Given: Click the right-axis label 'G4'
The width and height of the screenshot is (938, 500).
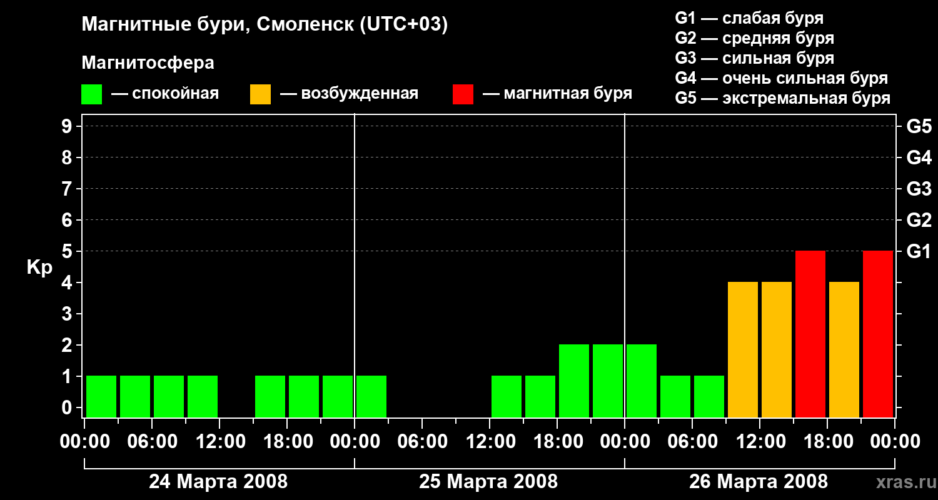Looking at the screenshot, I should coord(919,157).
